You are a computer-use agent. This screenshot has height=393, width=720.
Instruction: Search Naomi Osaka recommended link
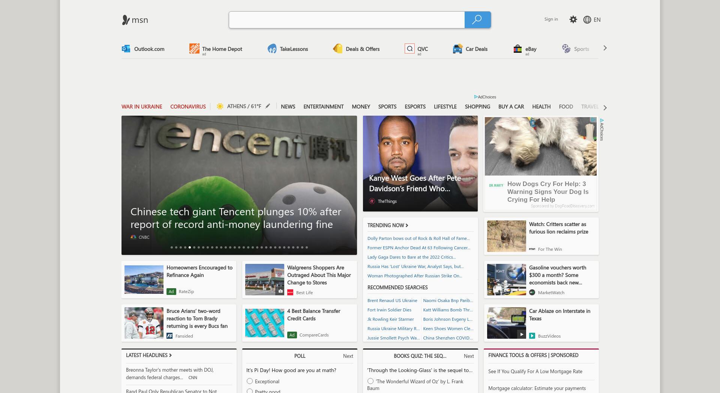[x=448, y=301]
